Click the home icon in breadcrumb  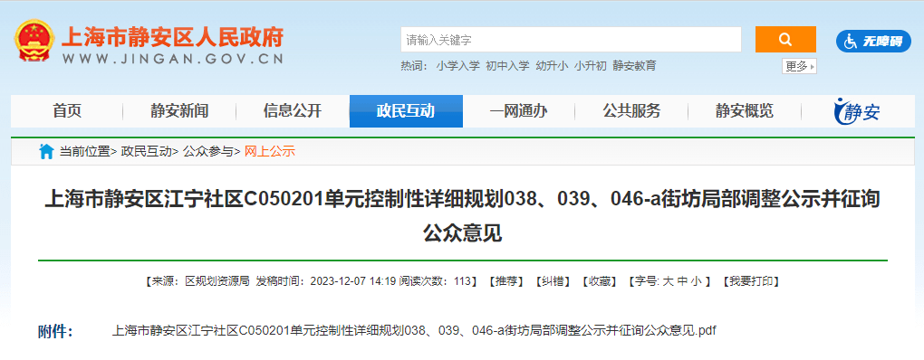46,152
